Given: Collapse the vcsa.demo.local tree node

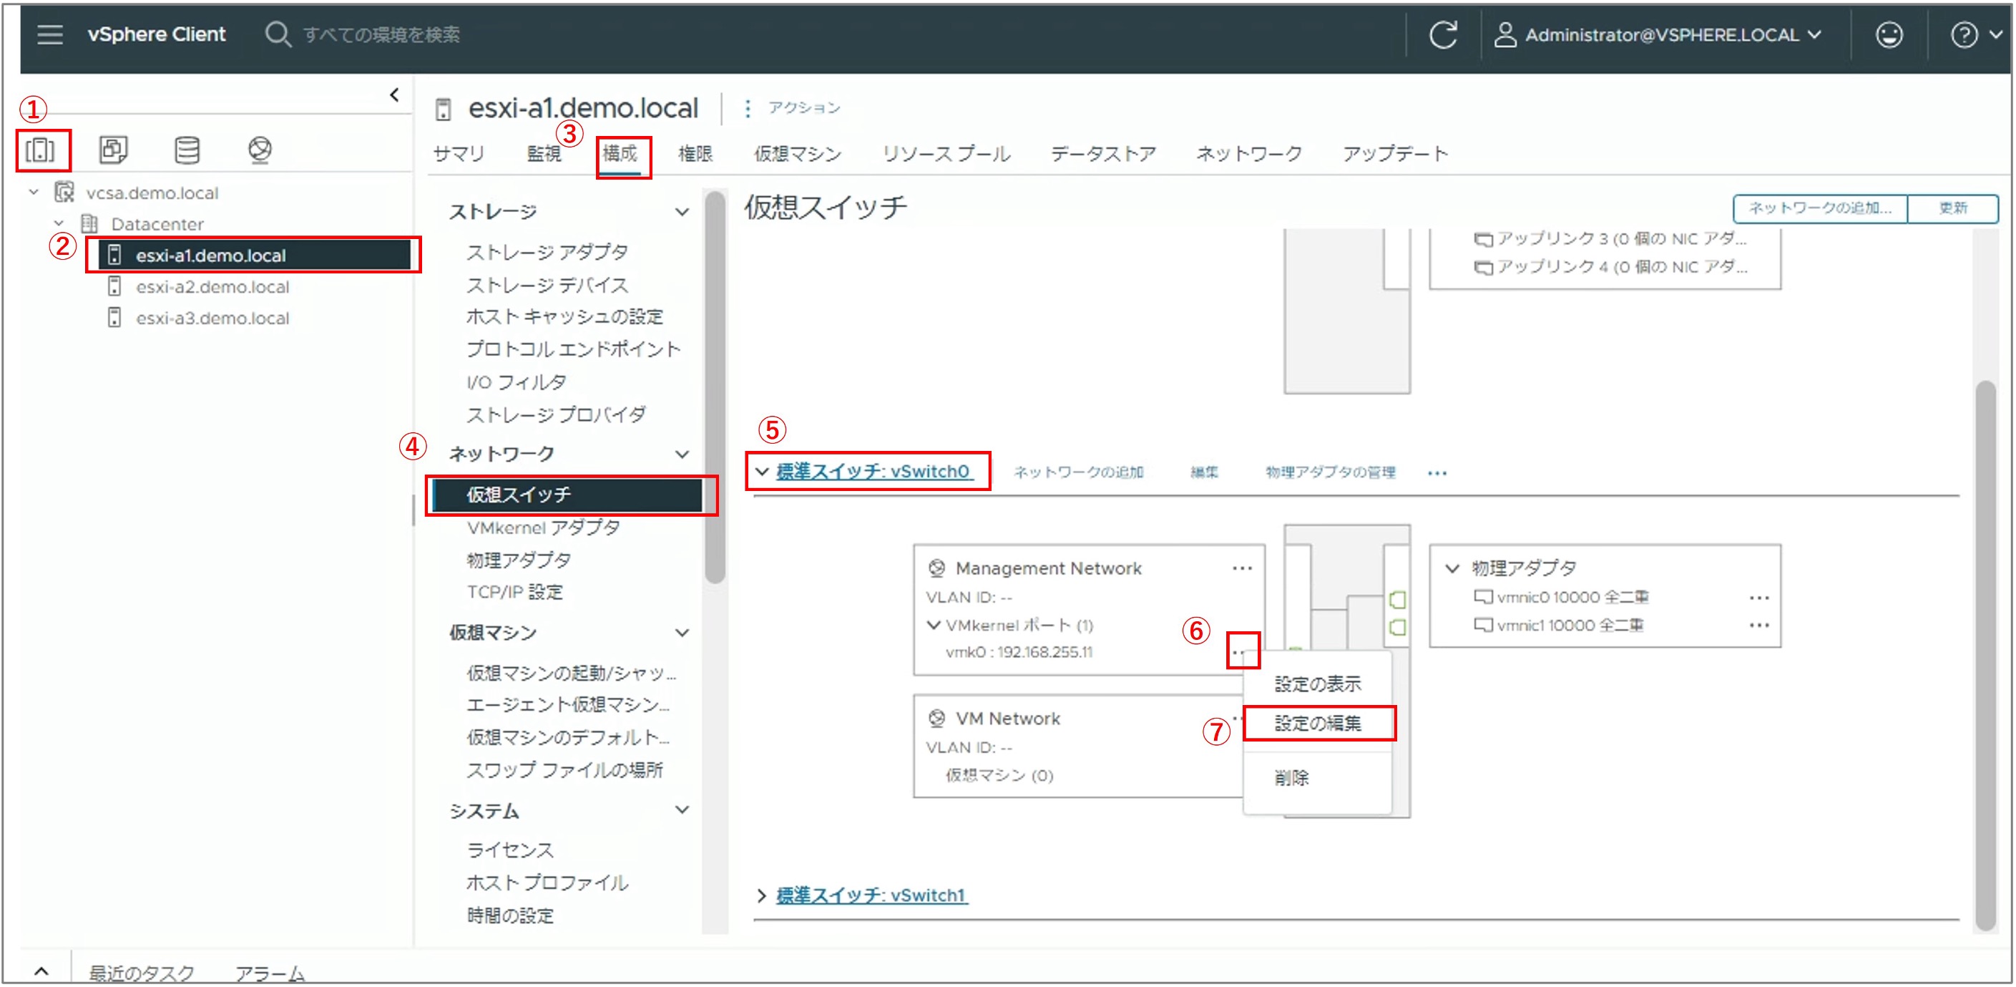Looking at the screenshot, I should [34, 192].
